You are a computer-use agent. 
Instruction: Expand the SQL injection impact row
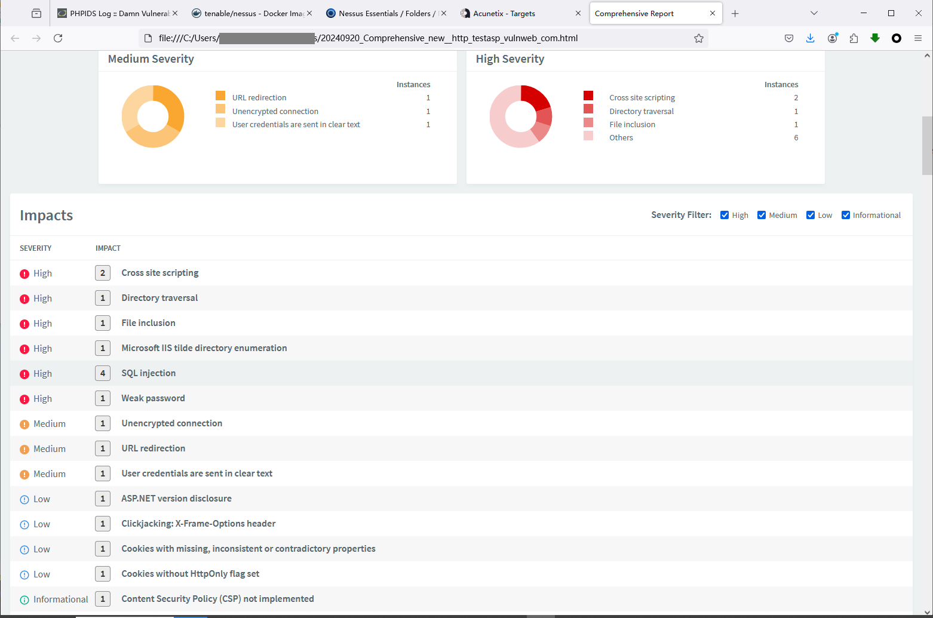(149, 373)
